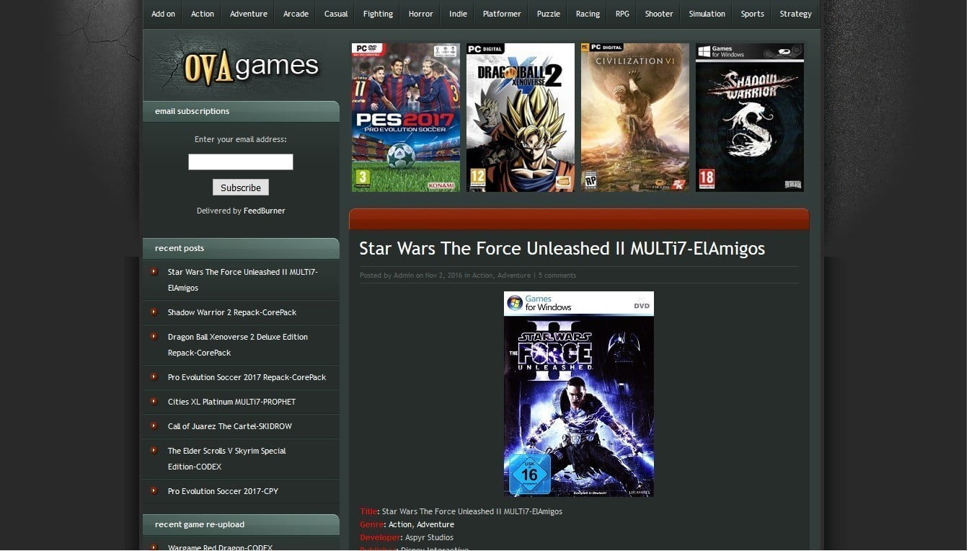Click the 'recent game re-upload' heading
Screen dimensions: 969x551
click(x=200, y=524)
